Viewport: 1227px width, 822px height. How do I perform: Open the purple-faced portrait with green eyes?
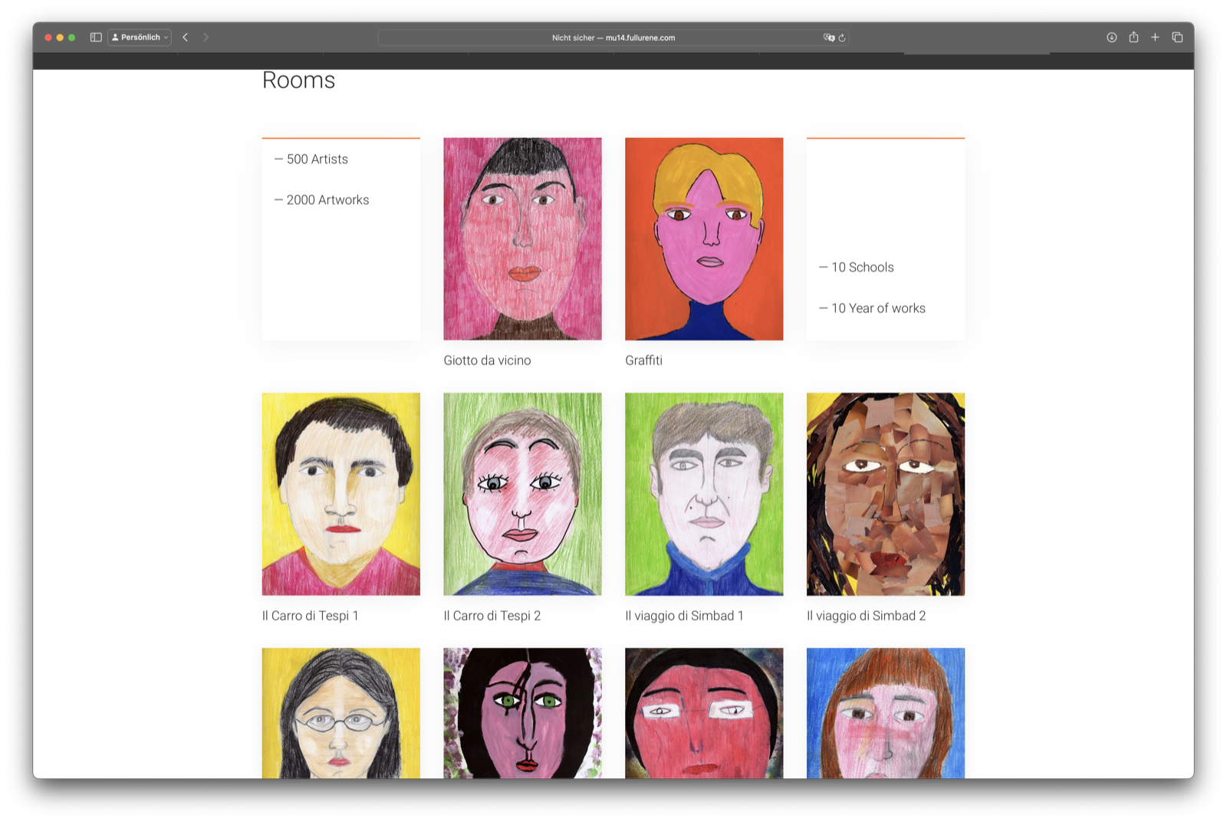coord(522,713)
